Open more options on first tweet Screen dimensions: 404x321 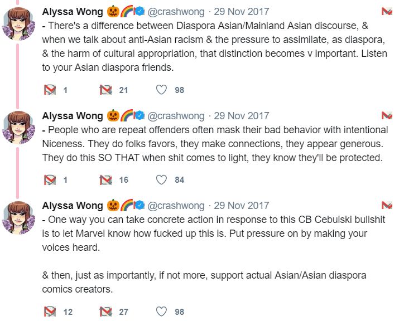pyautogui.click(x=386, y=12)
